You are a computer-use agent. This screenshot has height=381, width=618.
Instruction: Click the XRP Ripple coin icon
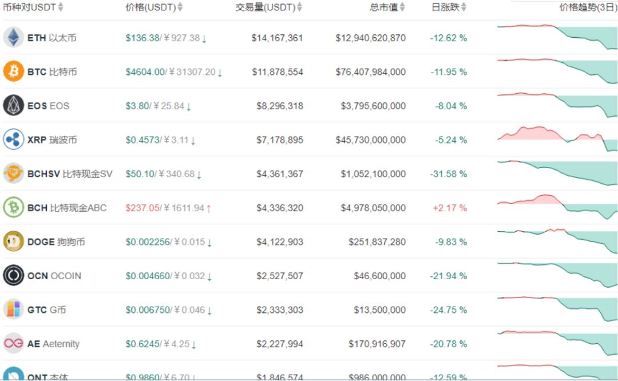[14, 140]
